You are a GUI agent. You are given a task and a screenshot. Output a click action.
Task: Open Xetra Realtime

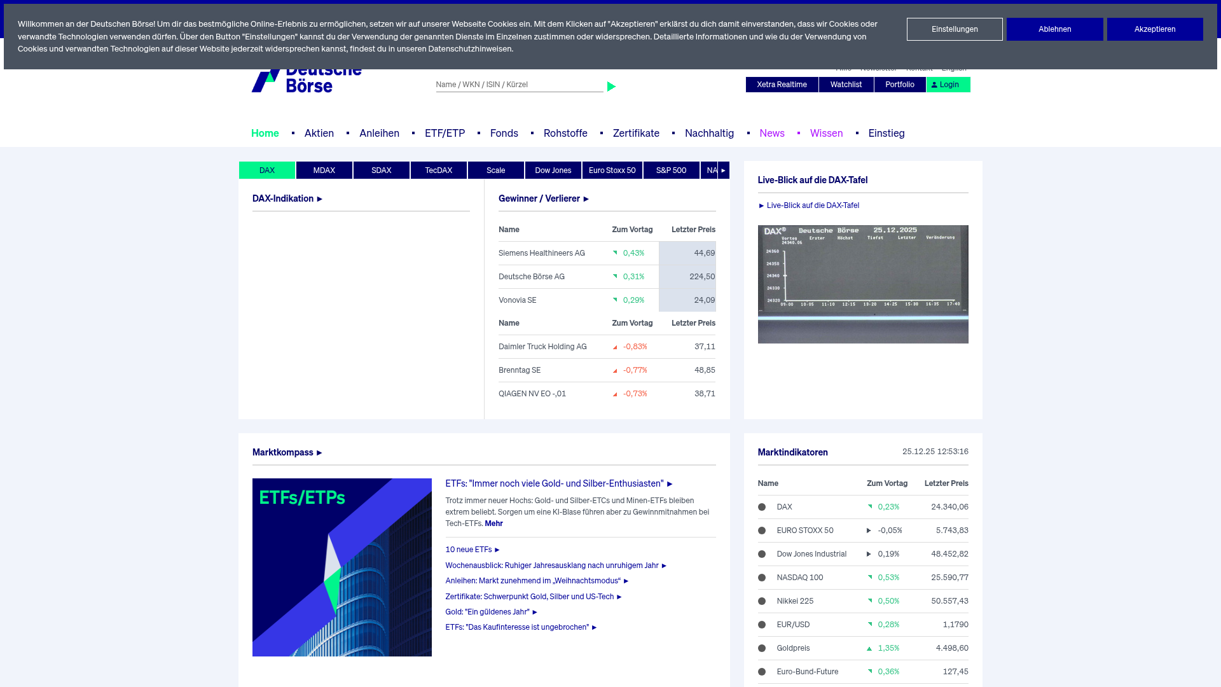coord(782,85)
